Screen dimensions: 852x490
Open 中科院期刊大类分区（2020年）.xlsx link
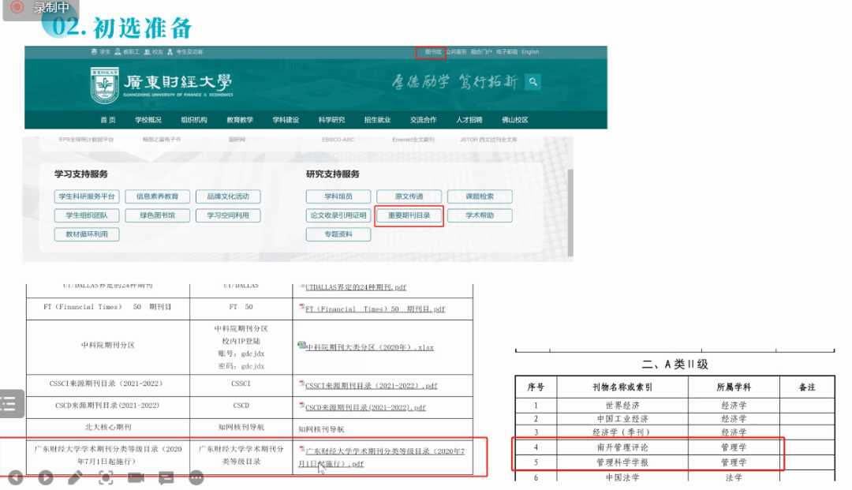pyautogui.click(x=369, y=347)
